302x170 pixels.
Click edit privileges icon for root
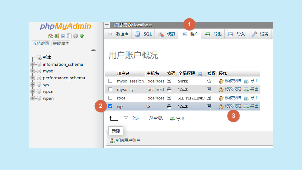pos(221,98)
